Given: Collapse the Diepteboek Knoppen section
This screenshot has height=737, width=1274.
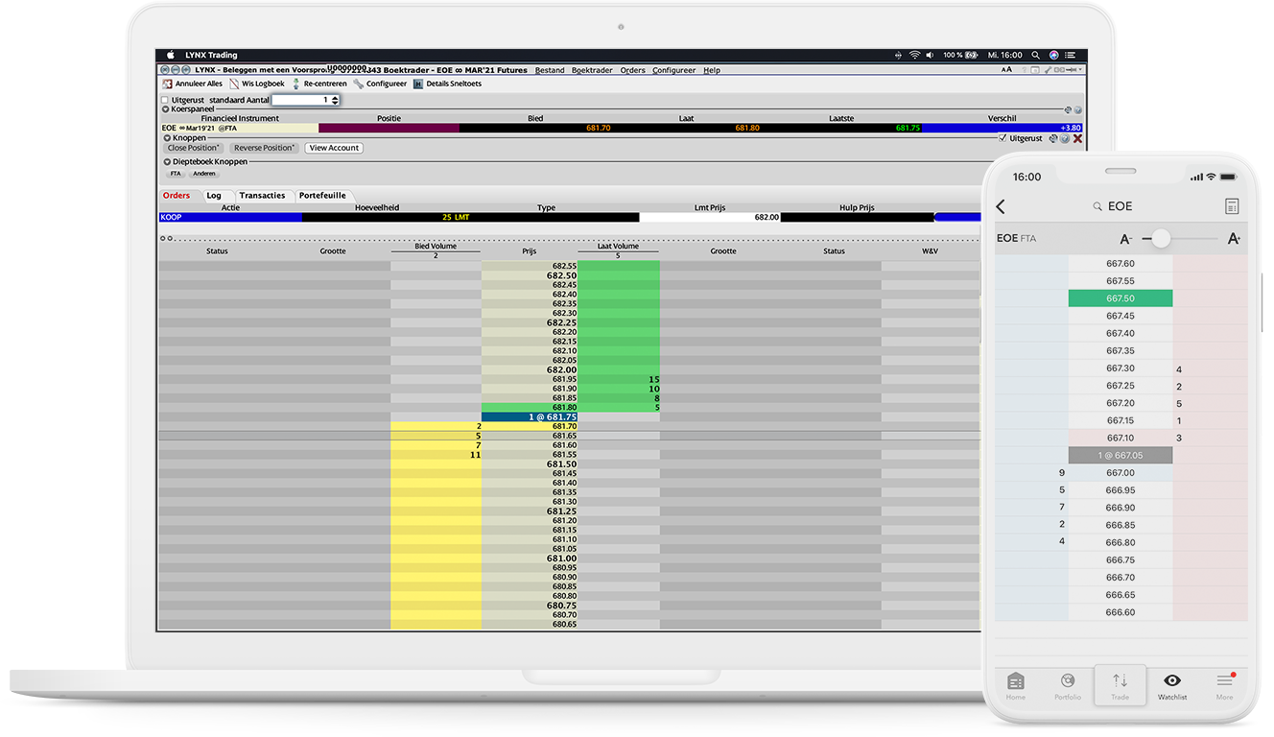Looking at the screenshot, I should (x=167, y=162).
